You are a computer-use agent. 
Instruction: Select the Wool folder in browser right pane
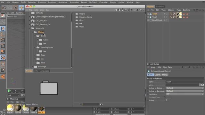80,27
